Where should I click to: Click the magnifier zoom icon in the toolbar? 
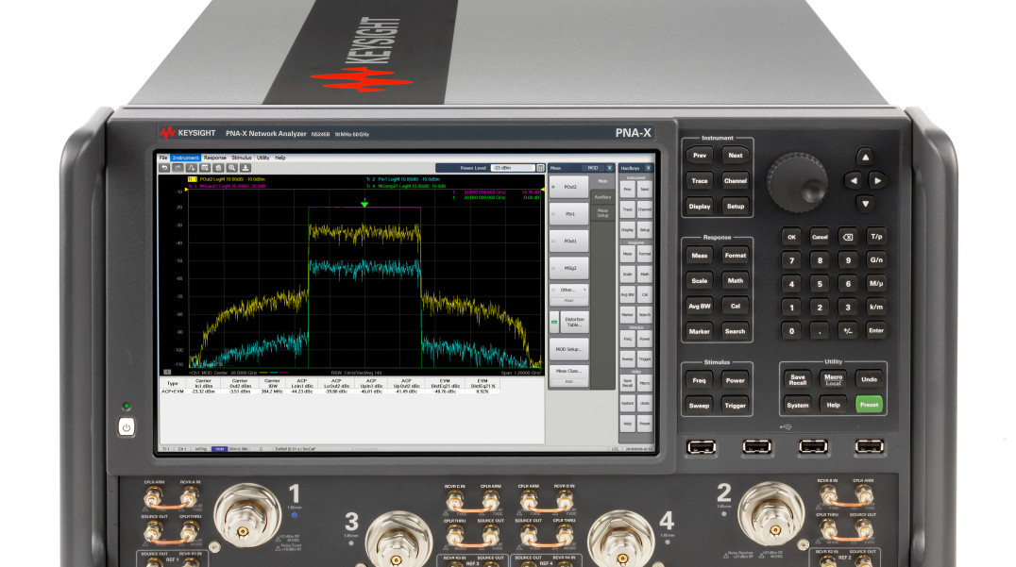[x=232, y=168]
